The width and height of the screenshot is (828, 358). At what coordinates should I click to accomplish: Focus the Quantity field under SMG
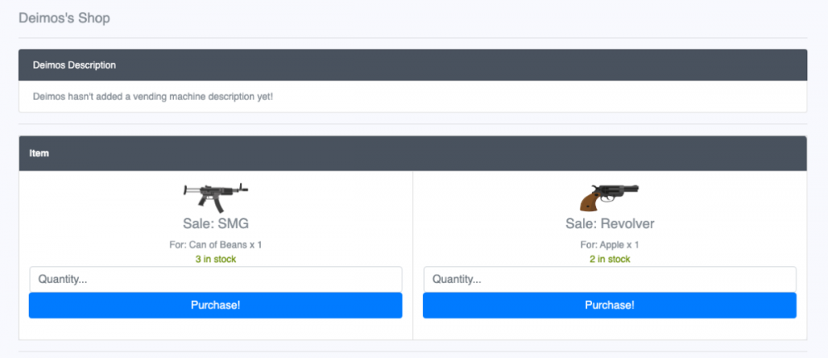pos(215,279)
